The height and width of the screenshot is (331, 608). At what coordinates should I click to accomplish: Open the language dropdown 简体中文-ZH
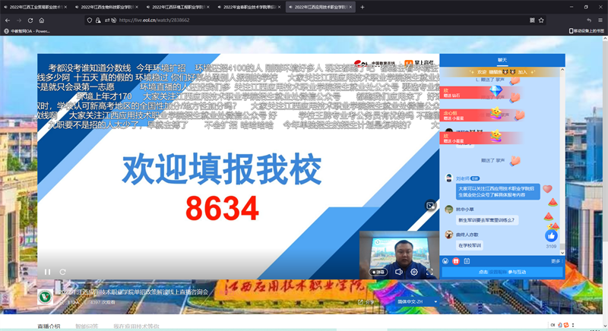416,301
